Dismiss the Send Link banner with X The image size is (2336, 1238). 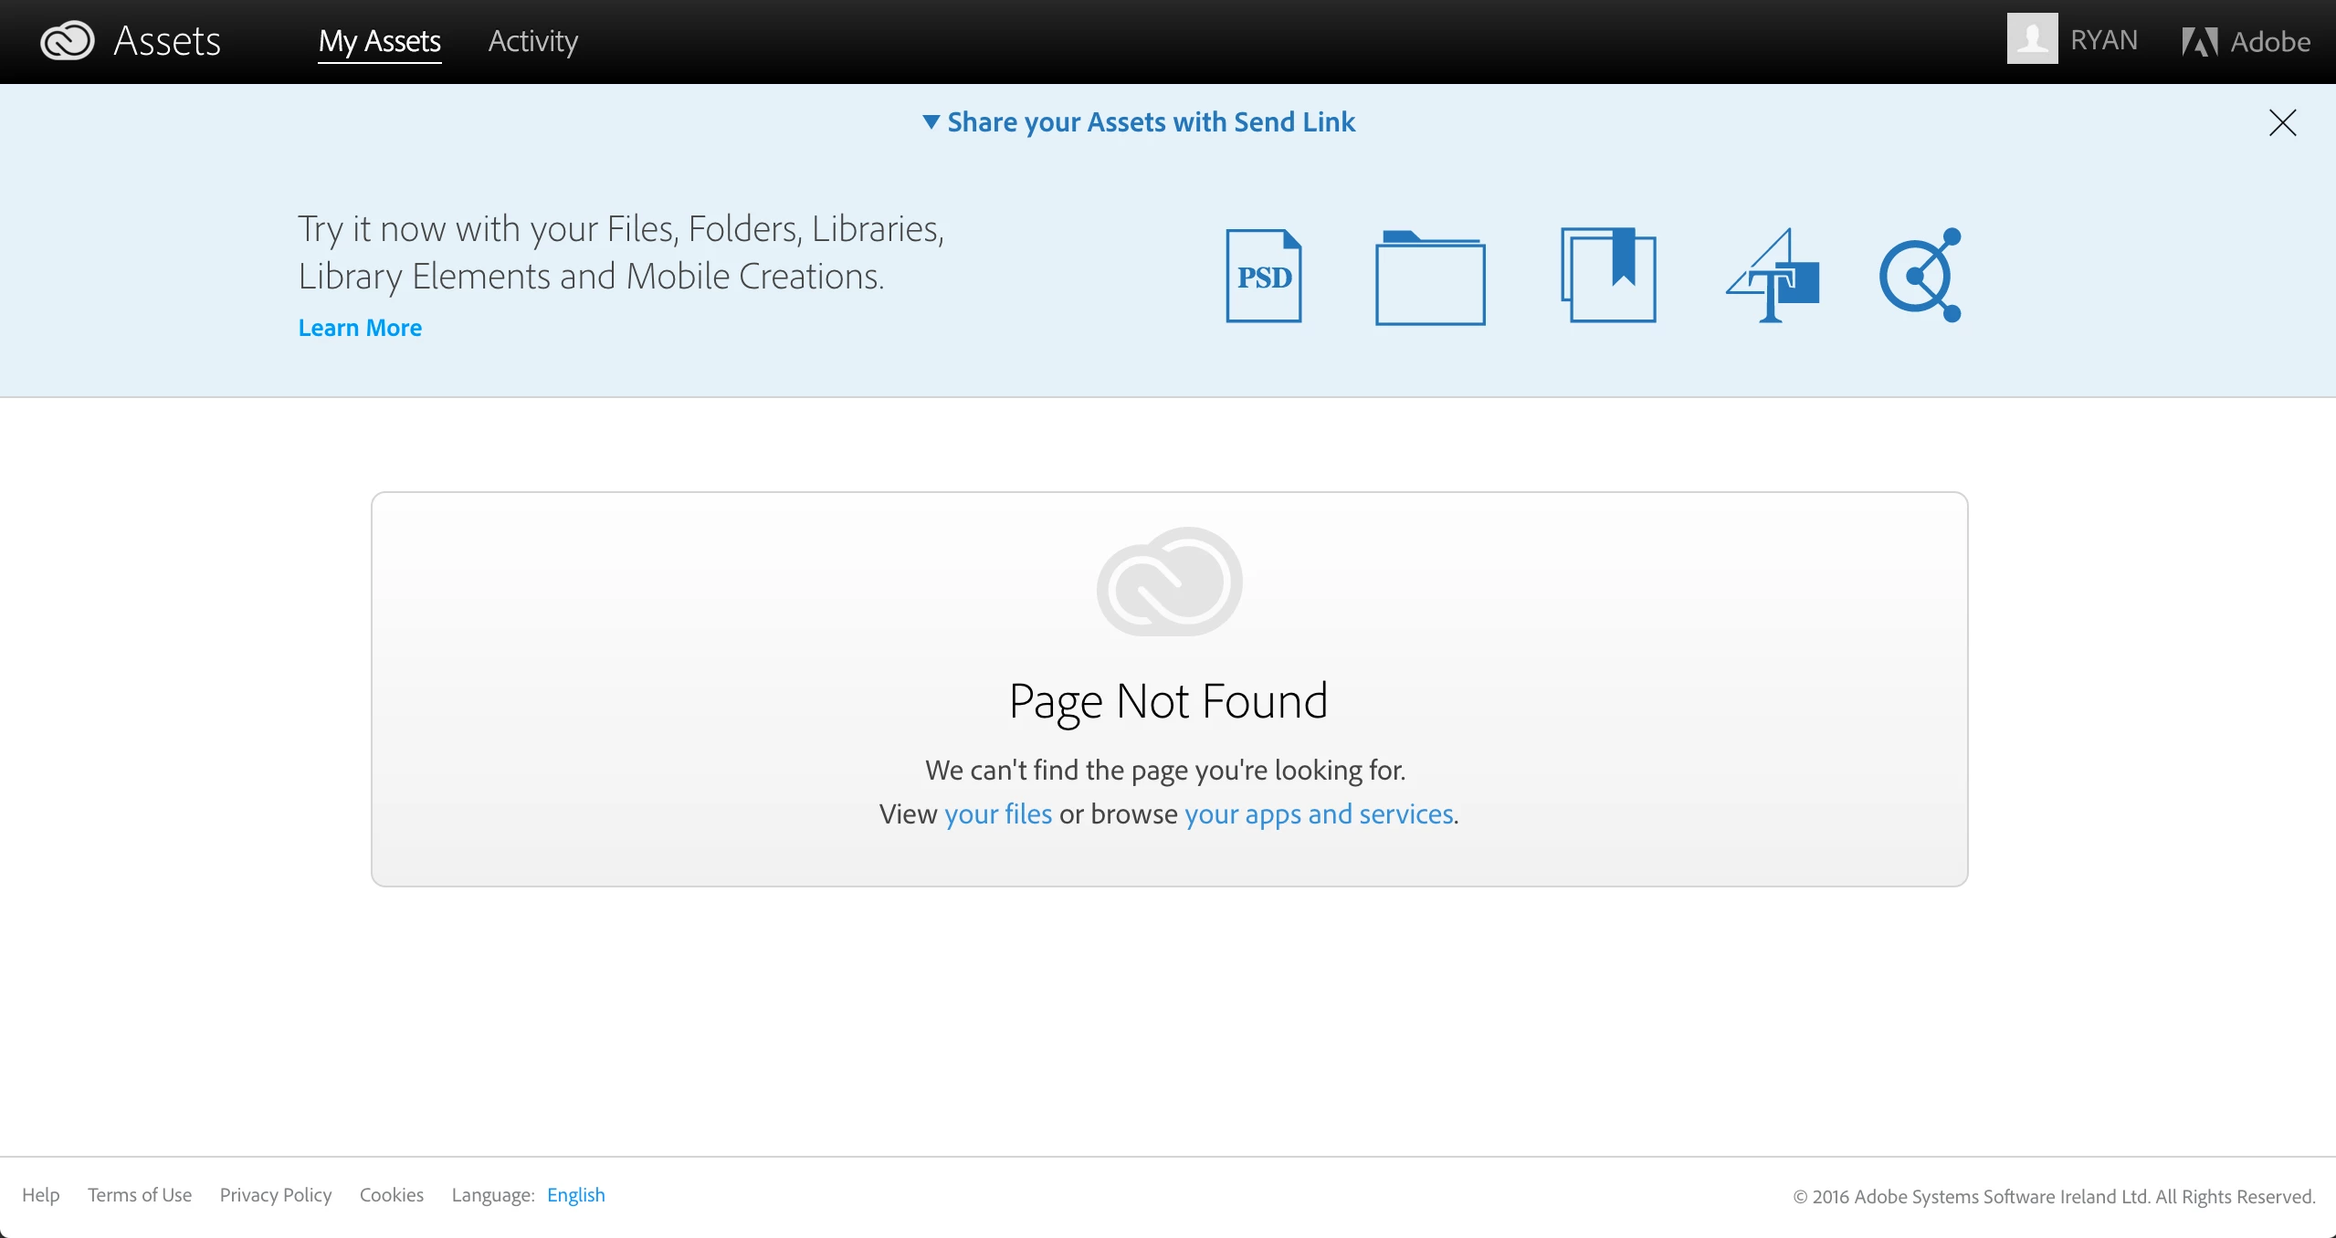coord(2282,122)
